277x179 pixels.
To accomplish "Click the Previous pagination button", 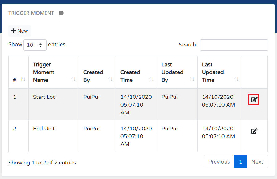I will [x=219, y=162].
